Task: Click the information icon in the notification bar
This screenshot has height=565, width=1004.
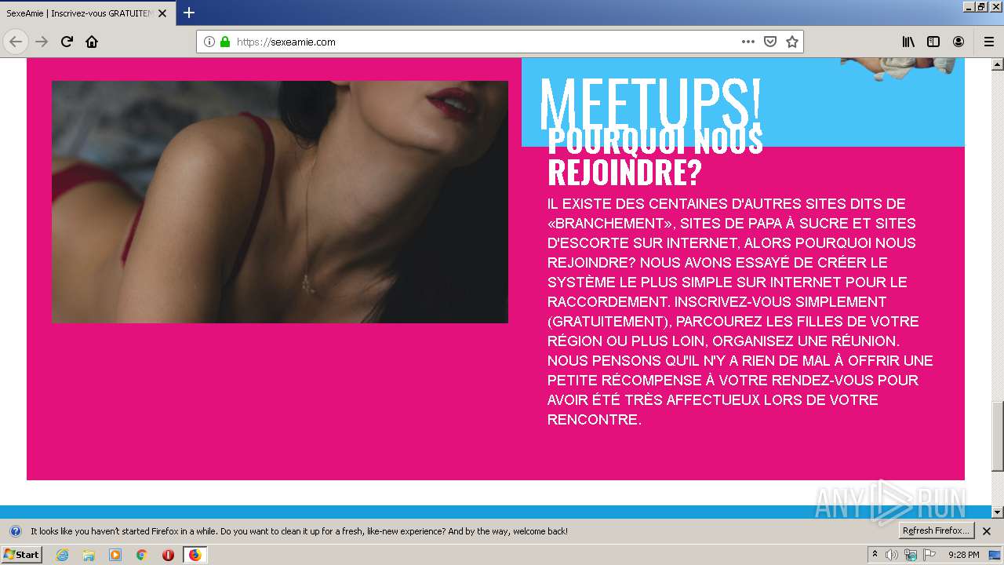Action: point(15,531)
